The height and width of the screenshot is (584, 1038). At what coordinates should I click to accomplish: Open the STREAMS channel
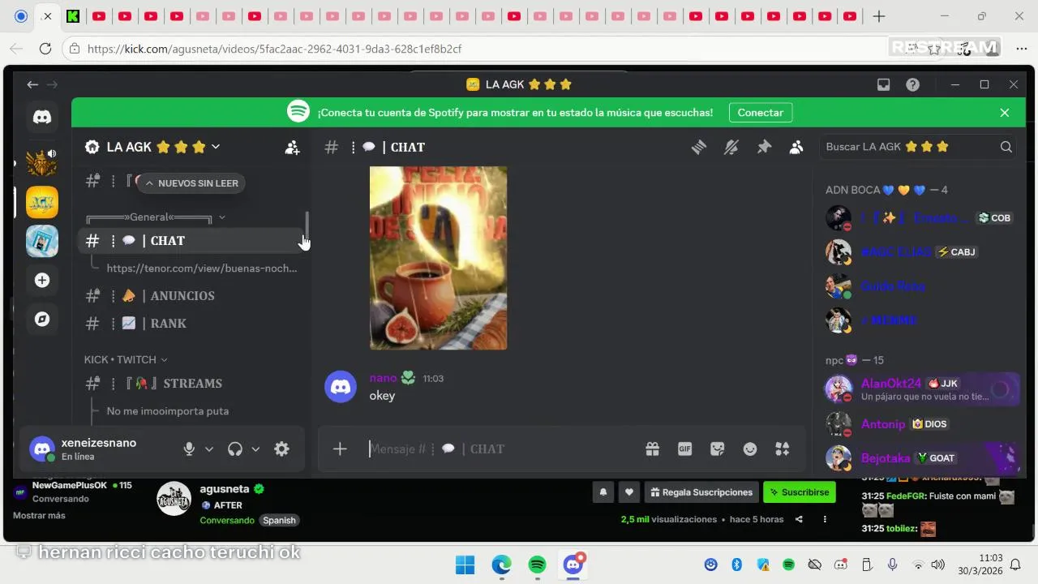192,383
